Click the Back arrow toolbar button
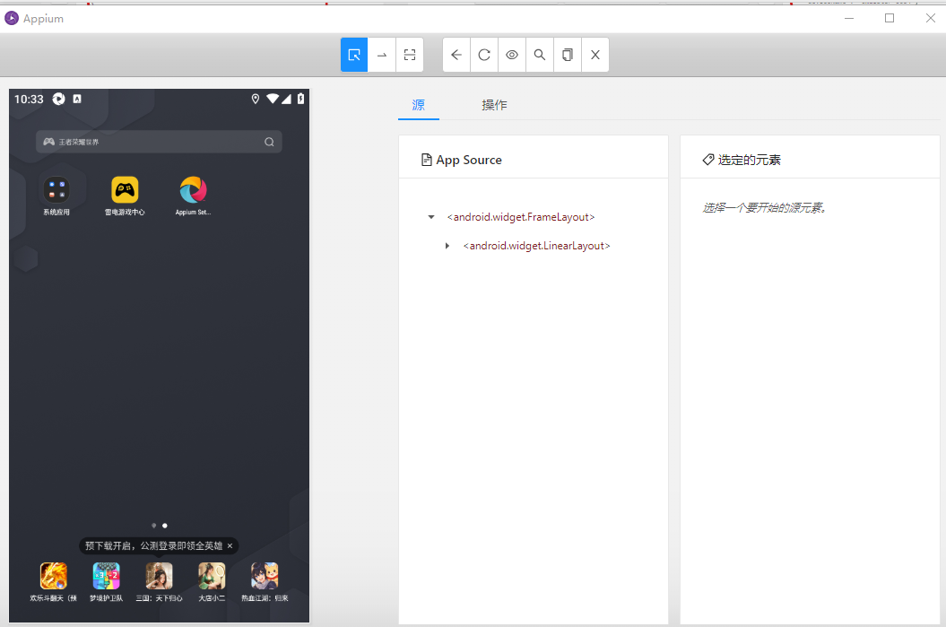The width and height of the screenshot is (946, 627). tap(456, 55)
